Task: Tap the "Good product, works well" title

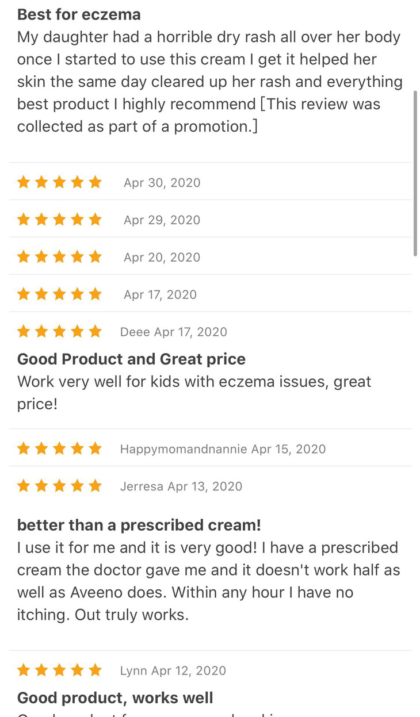Action: (x=115, y=698)
